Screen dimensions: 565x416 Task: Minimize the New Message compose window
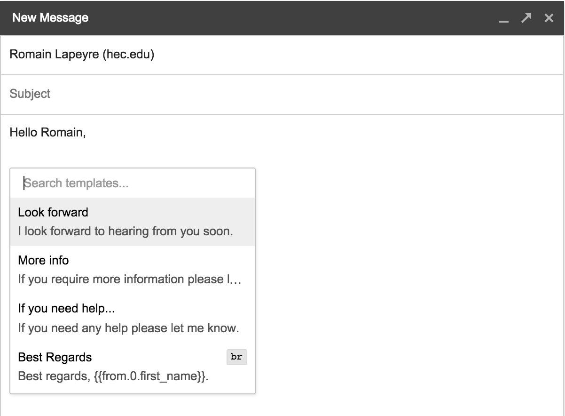504,19
